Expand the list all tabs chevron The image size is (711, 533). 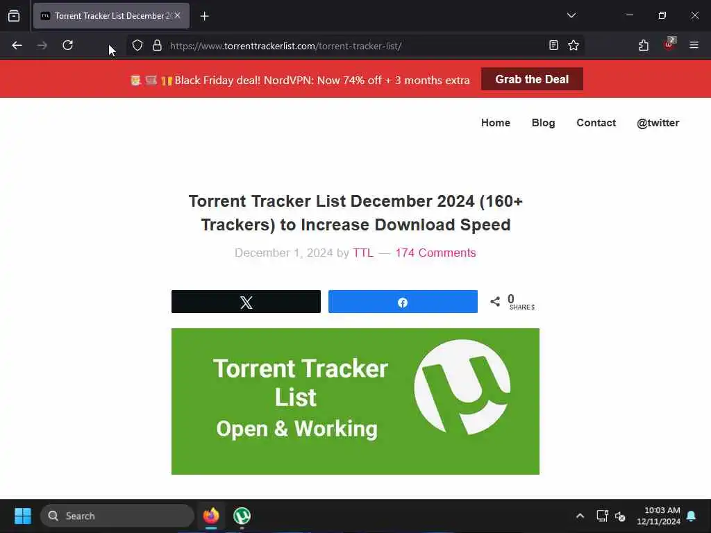click(x=571, y=15)
